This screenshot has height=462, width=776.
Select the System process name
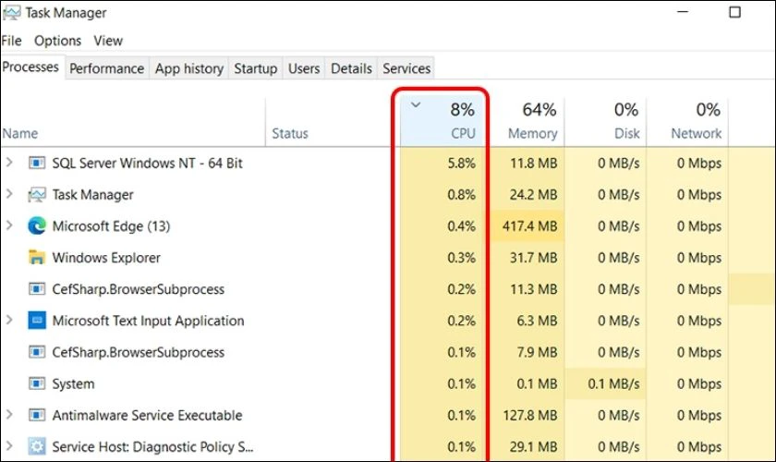[x=73, y=383]
